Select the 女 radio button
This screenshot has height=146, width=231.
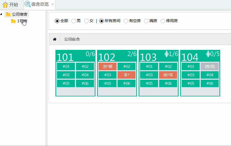click(x=86, y=21)
